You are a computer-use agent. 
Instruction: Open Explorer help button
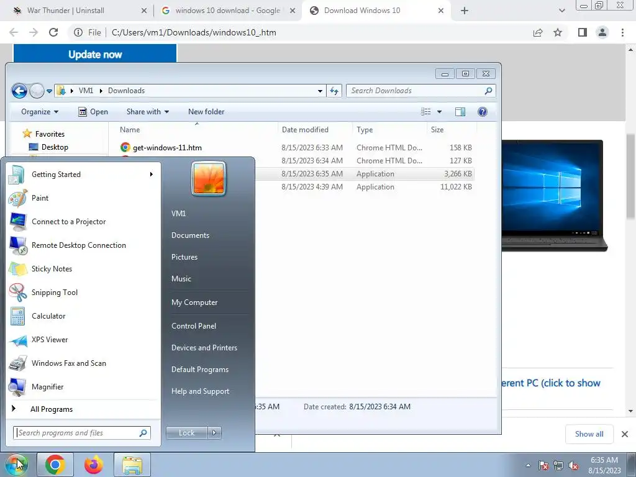pos(482,112)
